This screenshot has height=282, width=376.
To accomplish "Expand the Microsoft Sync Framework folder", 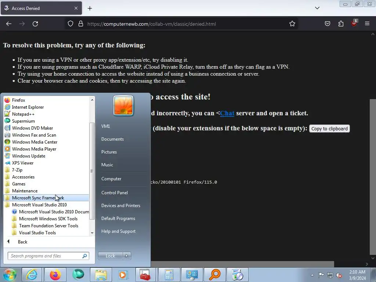I will pos(47,198).
